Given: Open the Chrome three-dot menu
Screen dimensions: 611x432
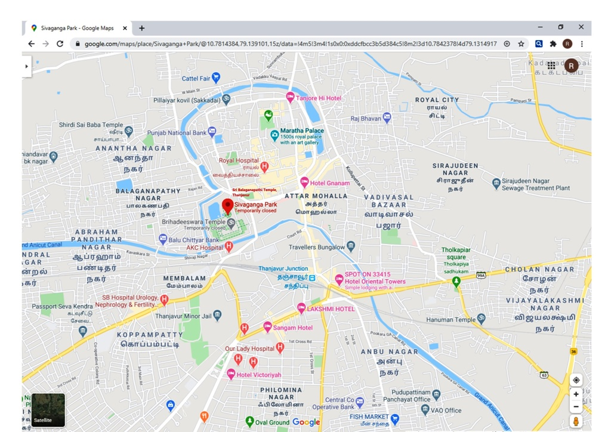Looking at the screenshot, I should 582,44.
